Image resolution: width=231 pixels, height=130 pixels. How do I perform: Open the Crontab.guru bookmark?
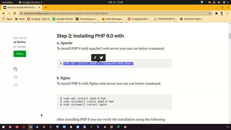click(x=87, y=19)
